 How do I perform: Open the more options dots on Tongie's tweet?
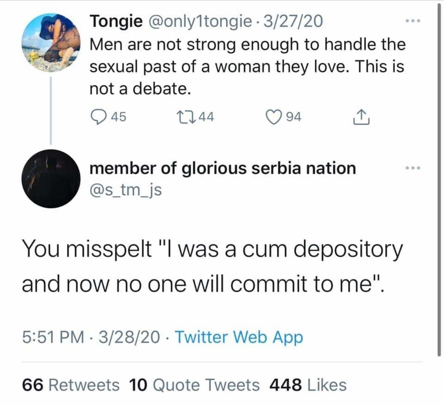click(413, 21)
